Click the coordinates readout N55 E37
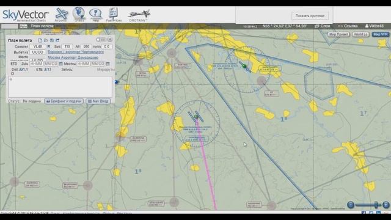This screenshot has height=220, width=391. [x=285, y=26]
